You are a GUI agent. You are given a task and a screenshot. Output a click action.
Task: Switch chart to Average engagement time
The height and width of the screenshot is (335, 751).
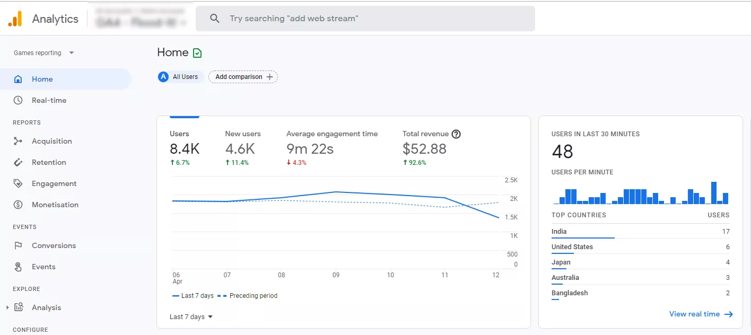tap(332, 148)
